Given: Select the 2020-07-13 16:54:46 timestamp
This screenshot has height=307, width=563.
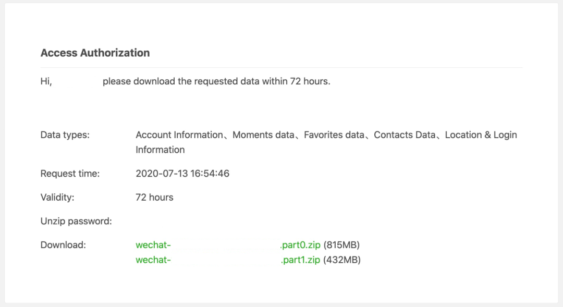Looking at the screenshot, I should pos(182,174).
